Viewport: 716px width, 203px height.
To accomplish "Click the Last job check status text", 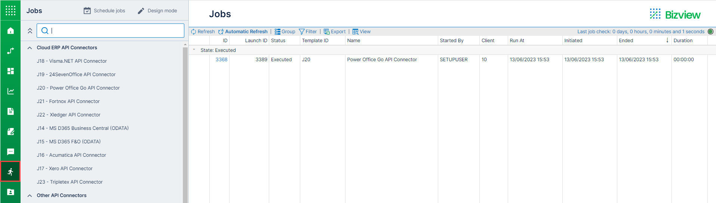I will [x=641, y=32].
